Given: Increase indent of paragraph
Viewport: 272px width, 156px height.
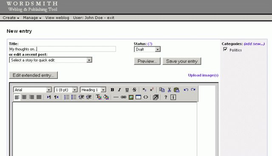Looking at the screenshot, I should (89, 97).
